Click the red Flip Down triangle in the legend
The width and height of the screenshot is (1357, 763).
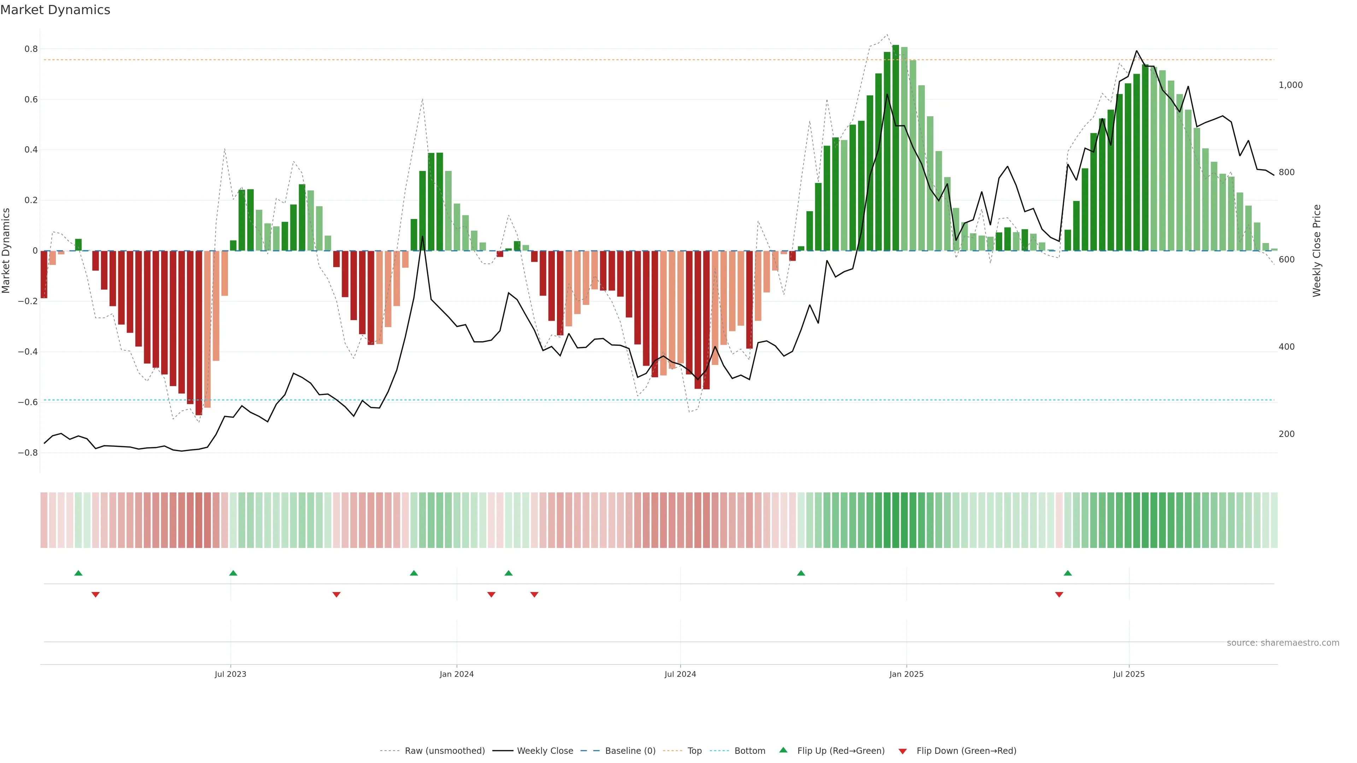(903, 751)
